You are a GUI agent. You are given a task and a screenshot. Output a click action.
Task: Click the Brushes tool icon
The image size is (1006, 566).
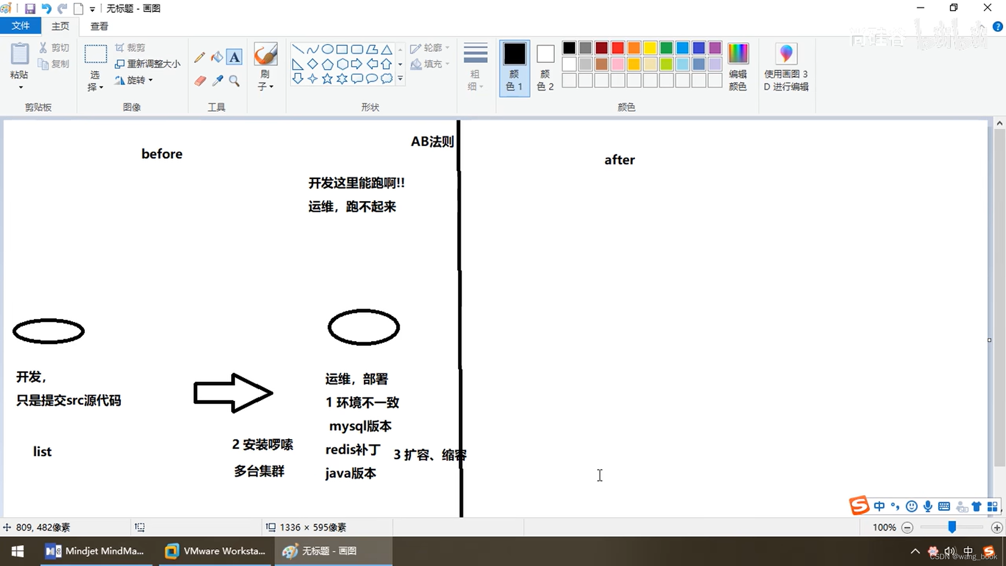pyautogui.click(x=265, y=54)
